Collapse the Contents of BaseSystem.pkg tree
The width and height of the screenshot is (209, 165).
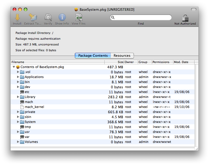point(14,67)
